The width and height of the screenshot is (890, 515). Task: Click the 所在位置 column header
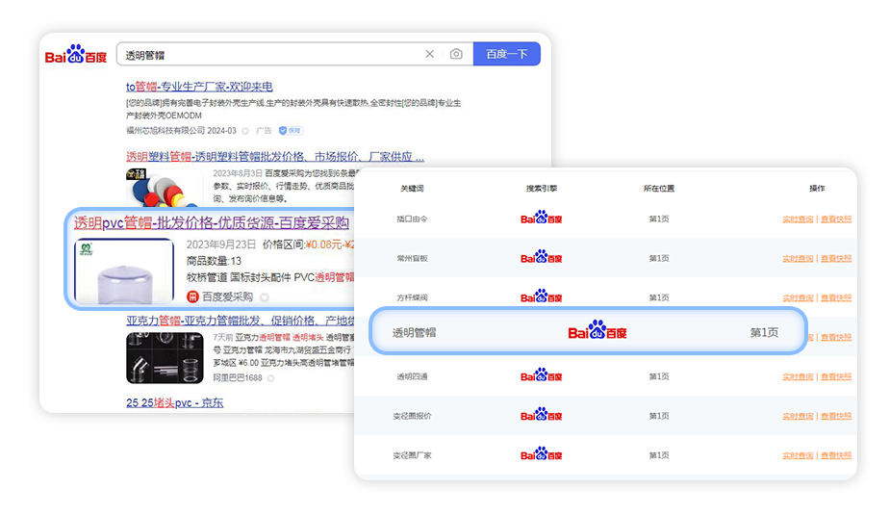pos(659,188)
